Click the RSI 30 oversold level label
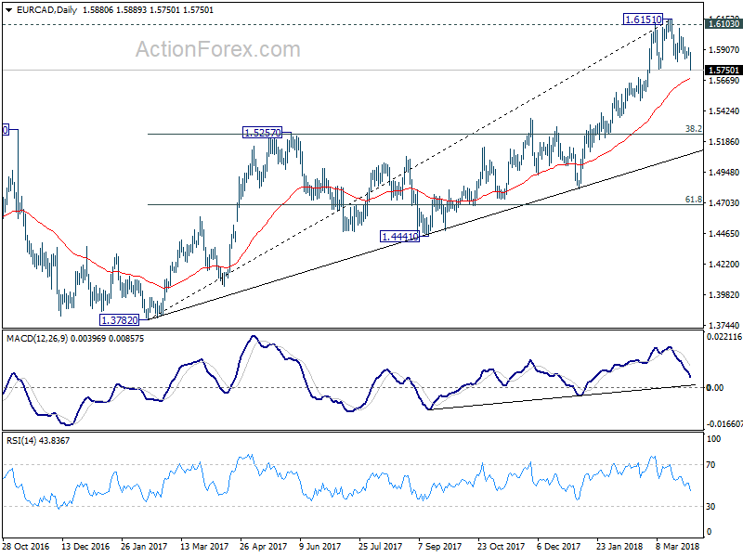Viewport: 743px width, 557px height. [x=710, y=507]
